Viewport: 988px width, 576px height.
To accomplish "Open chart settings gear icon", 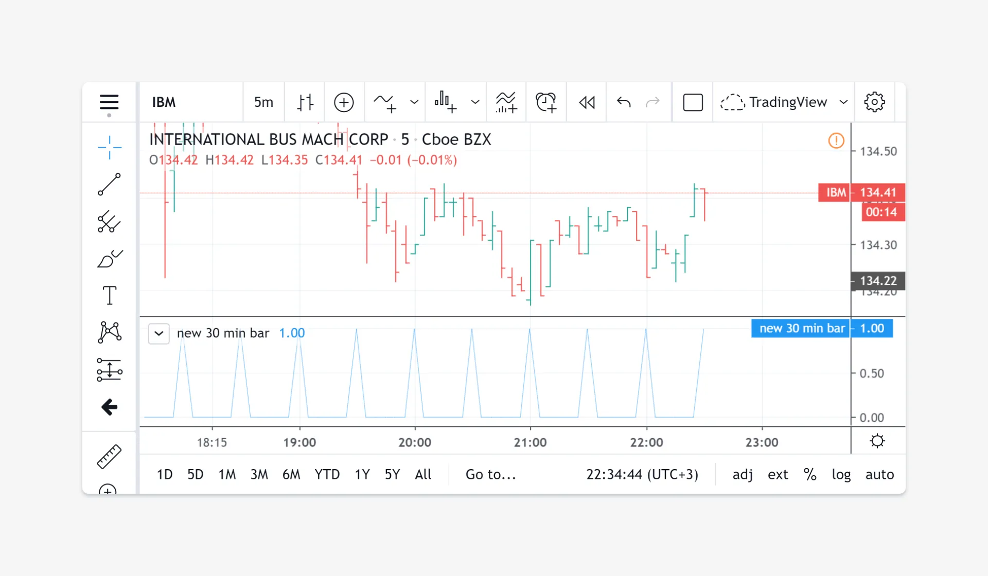I will click(x=874, y=102).
